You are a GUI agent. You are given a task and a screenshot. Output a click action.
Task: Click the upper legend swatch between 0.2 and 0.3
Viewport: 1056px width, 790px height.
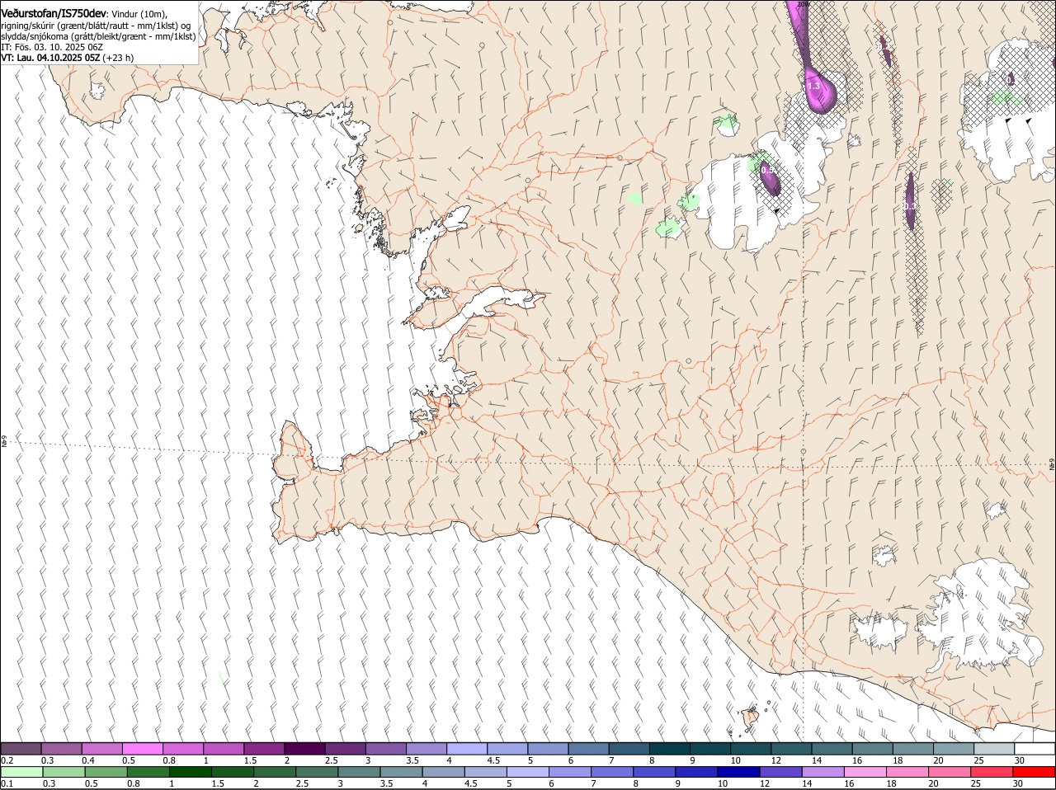point(21,749)
